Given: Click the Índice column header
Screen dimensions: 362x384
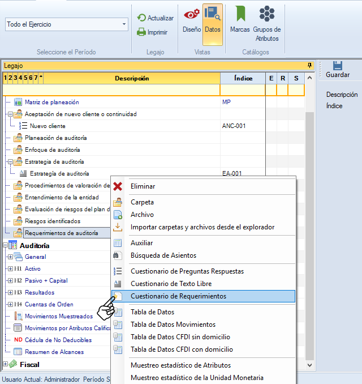Looking at the screenshot, I should click(242, 78).
